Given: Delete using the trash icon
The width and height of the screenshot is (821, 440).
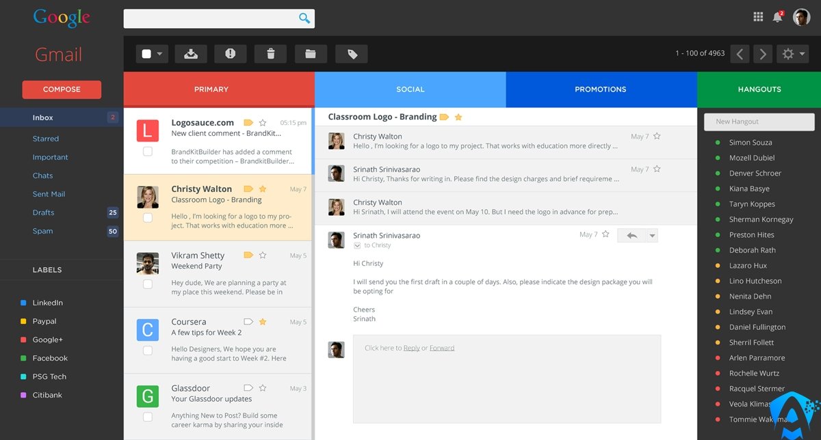Looking at the screenshot, I should coord(270,54).
